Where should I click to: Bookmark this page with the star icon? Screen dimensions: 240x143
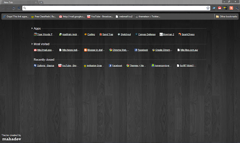(x=208, y=8)
